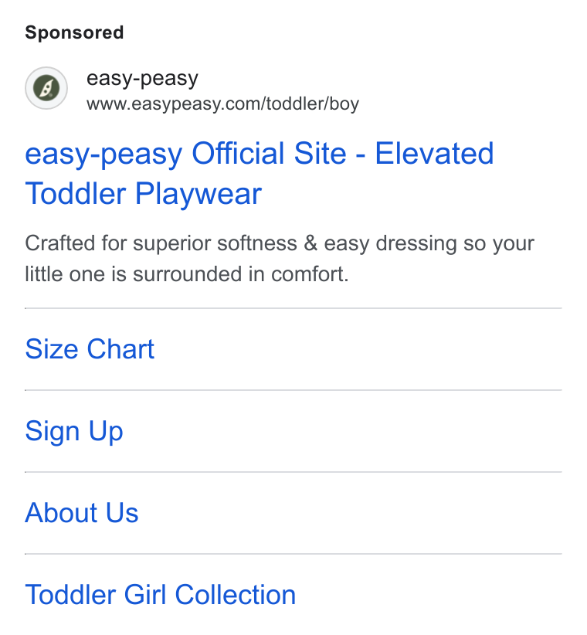
Task: Click 'surrounded in comfort' in the description
Action: [240, 274]
